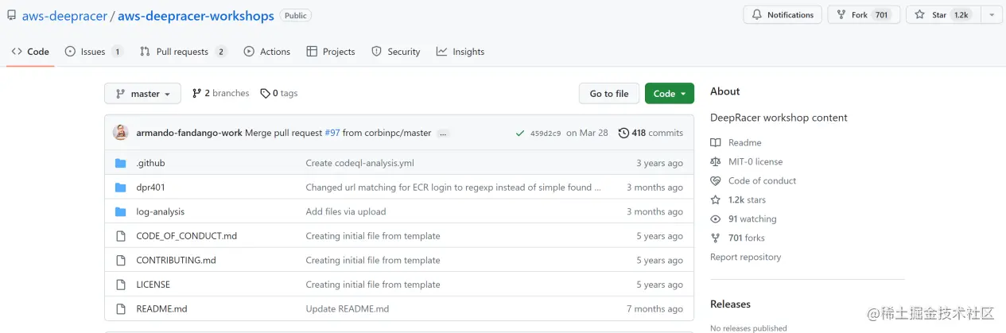The height and width of the screenshot is (333, 1006).
Task: Click the file icon for LICENSE
Action: pyautogui.click(x=121, y=285)
